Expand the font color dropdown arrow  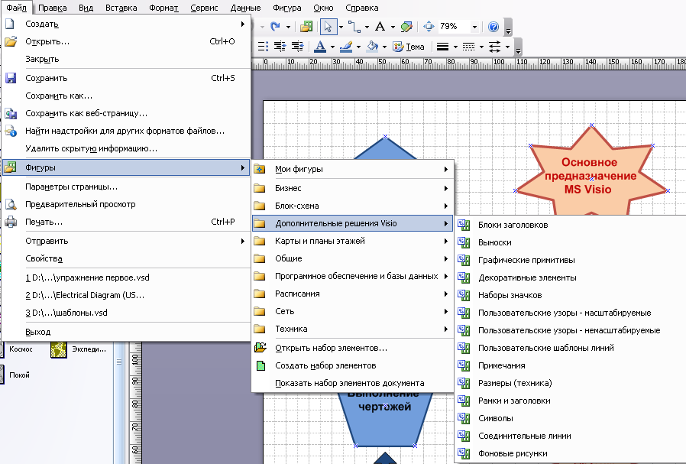[x=332, y=47]
